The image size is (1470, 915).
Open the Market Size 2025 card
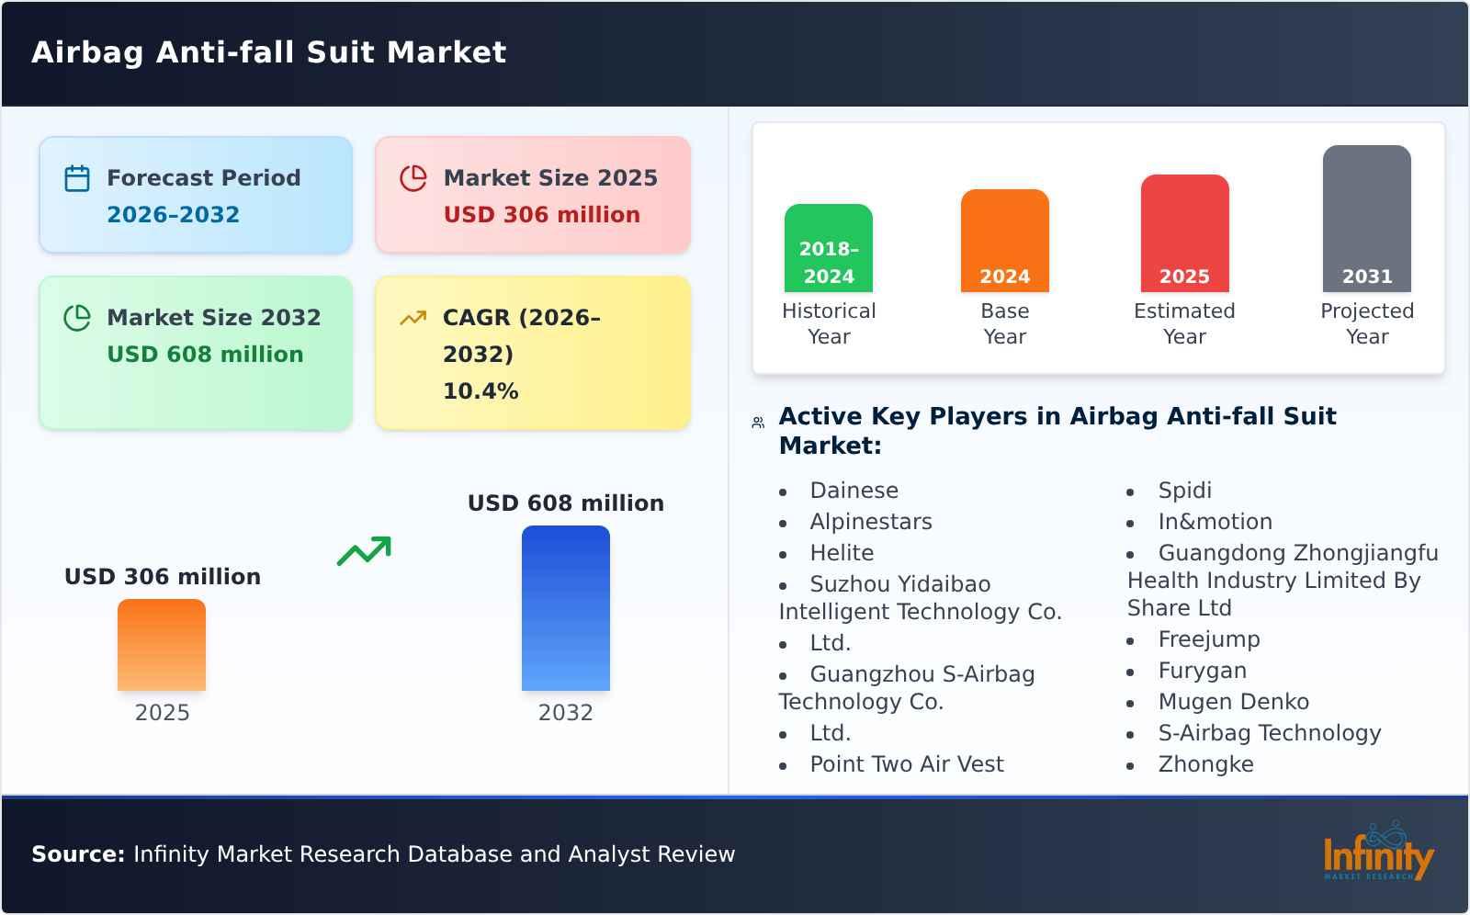531,194
